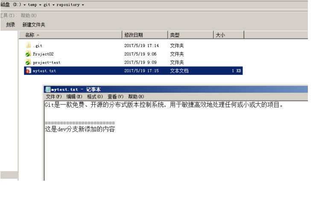This screenshot has width=313, height=208.
Task: Click the date 2017/5/19 9:09
Action: (x=140, y=62)
